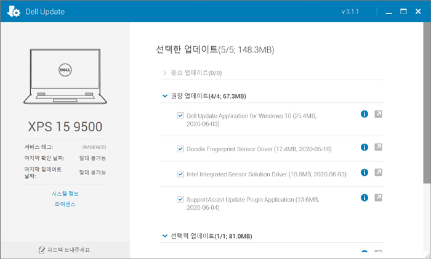431x259 pixels.
Task: Open the 시스템 정보 link
Action: click(65, 194)
